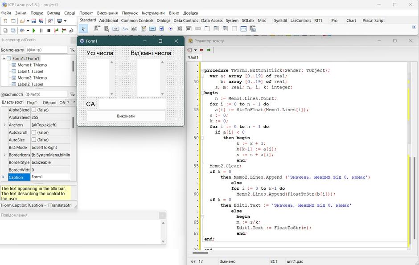Click the Stop execution icon
419x265 pixels.
(49, 31)
